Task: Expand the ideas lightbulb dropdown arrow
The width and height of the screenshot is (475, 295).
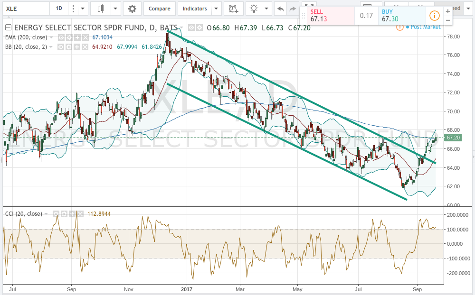Action: coord(266,9)
